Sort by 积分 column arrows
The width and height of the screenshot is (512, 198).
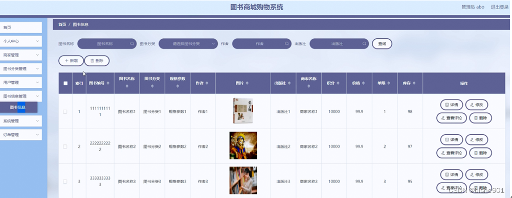point(338,83)
